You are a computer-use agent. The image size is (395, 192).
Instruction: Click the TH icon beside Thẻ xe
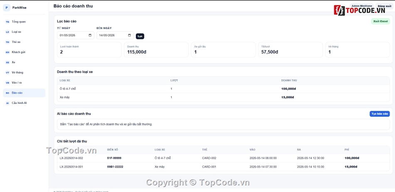click(7, 42)
